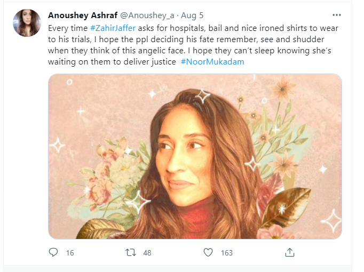Click the retweet count 48
Screen dimensions: 364x272
[x=147, y=253]
